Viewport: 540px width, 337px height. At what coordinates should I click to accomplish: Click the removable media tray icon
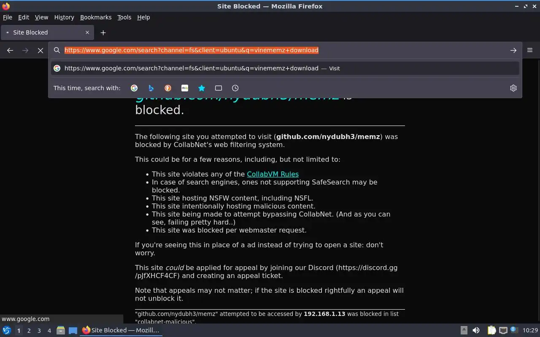click(x=464, y=330)
